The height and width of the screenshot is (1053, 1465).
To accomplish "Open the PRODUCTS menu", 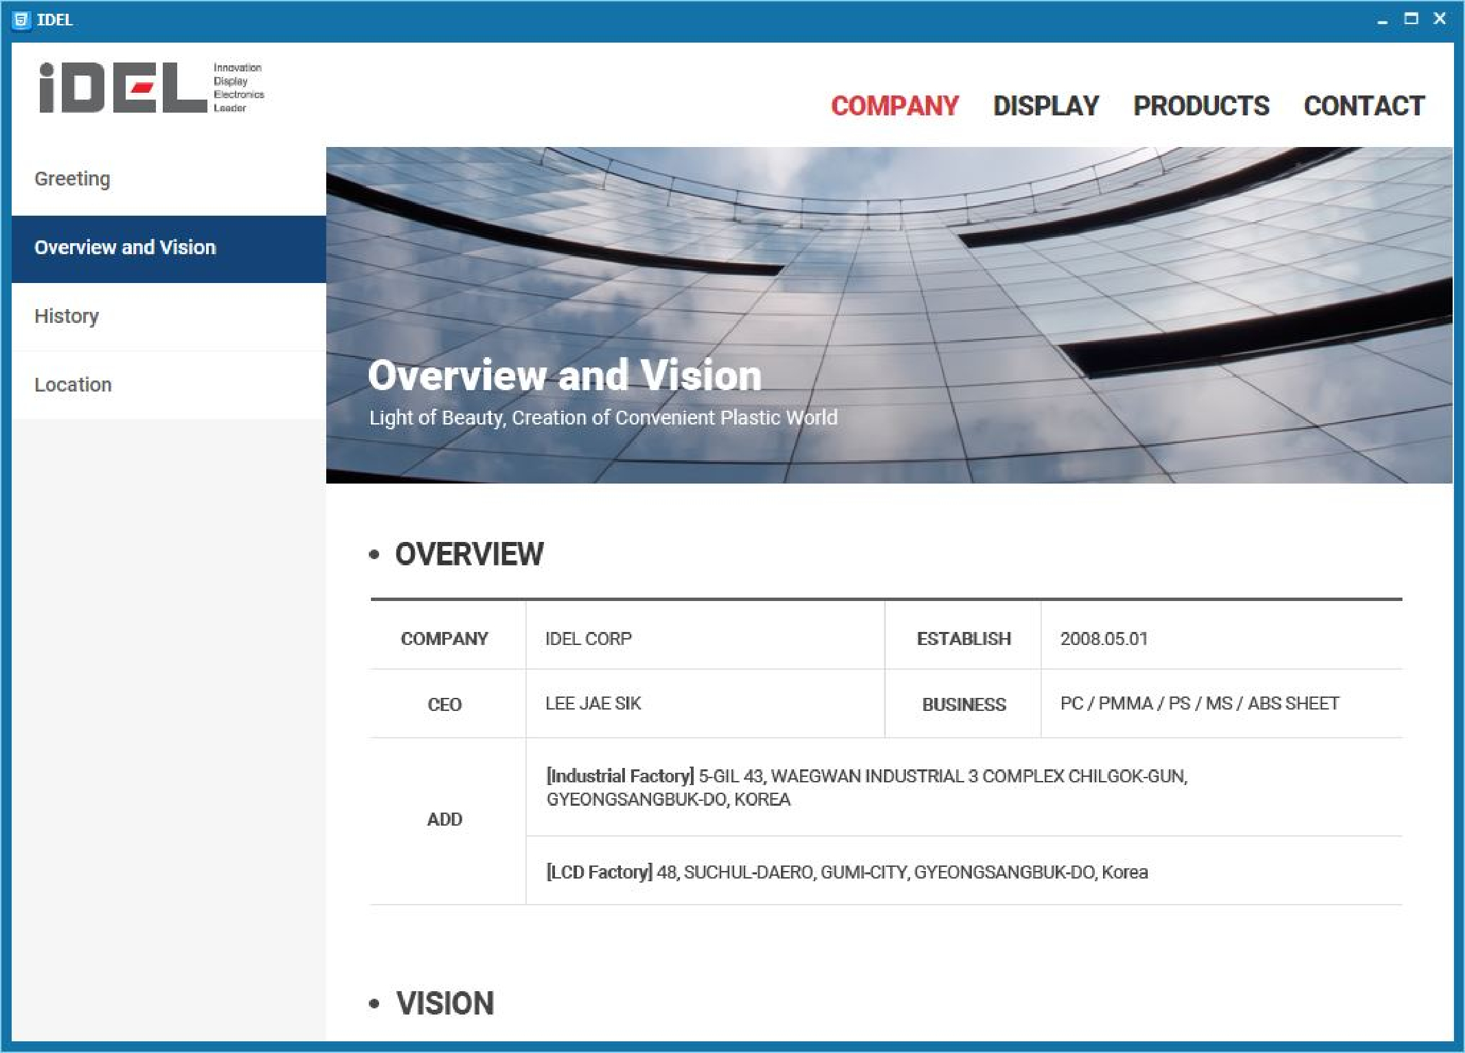I will point(1201,106).
